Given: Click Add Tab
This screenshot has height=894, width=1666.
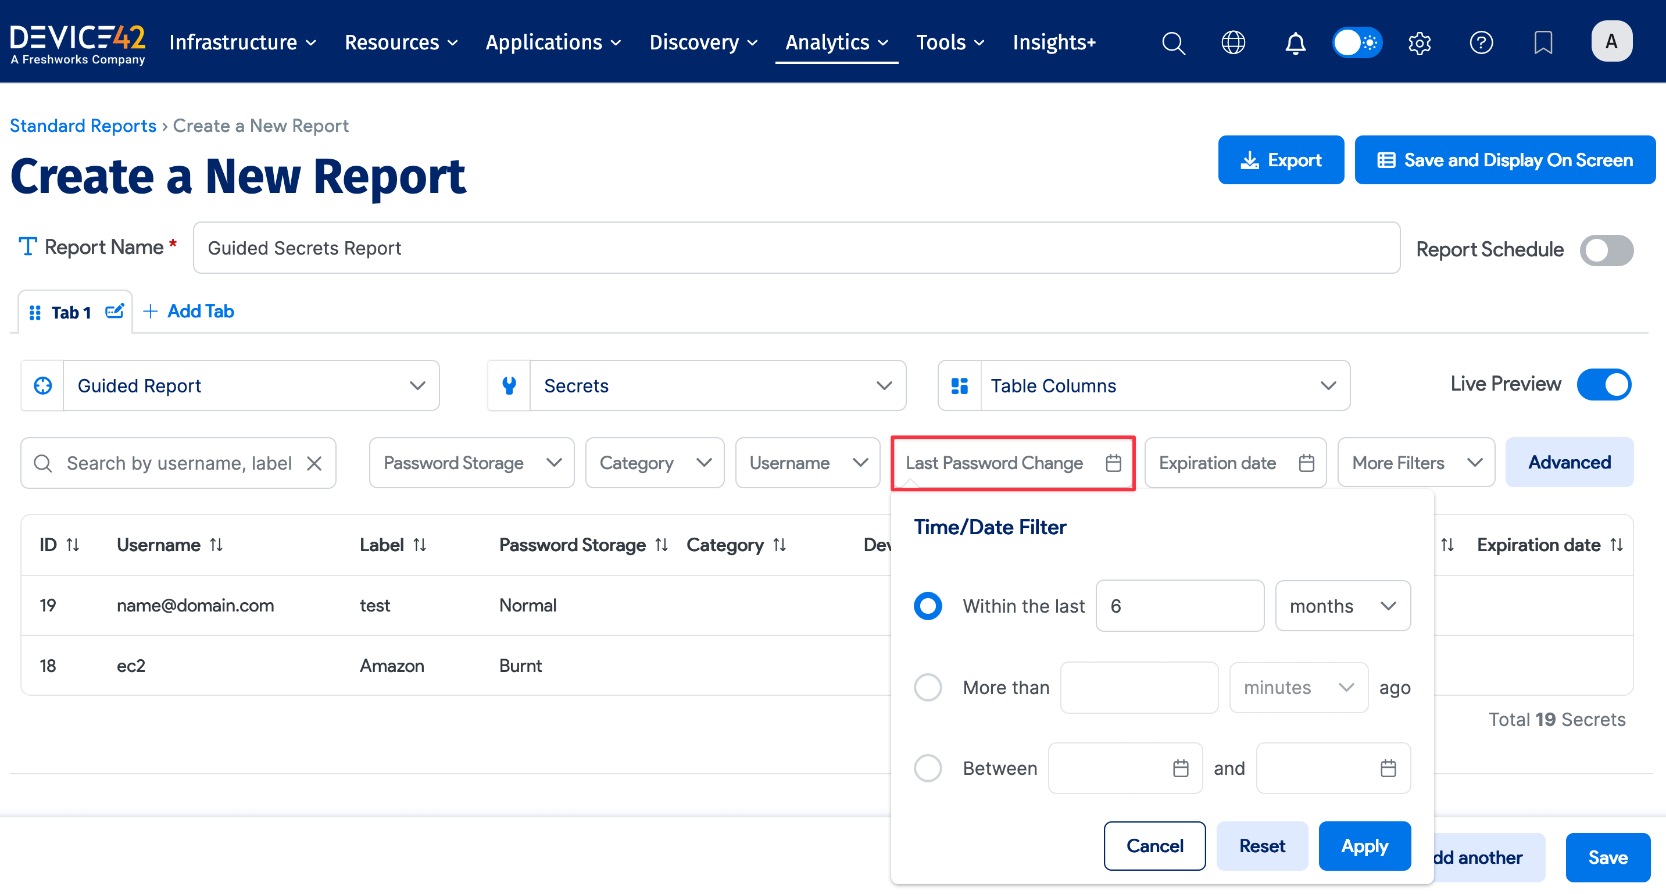Looking at the screenshot, I should [x=188, y=311].
